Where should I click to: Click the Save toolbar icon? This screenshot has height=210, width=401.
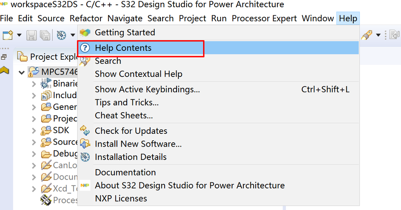31,35
